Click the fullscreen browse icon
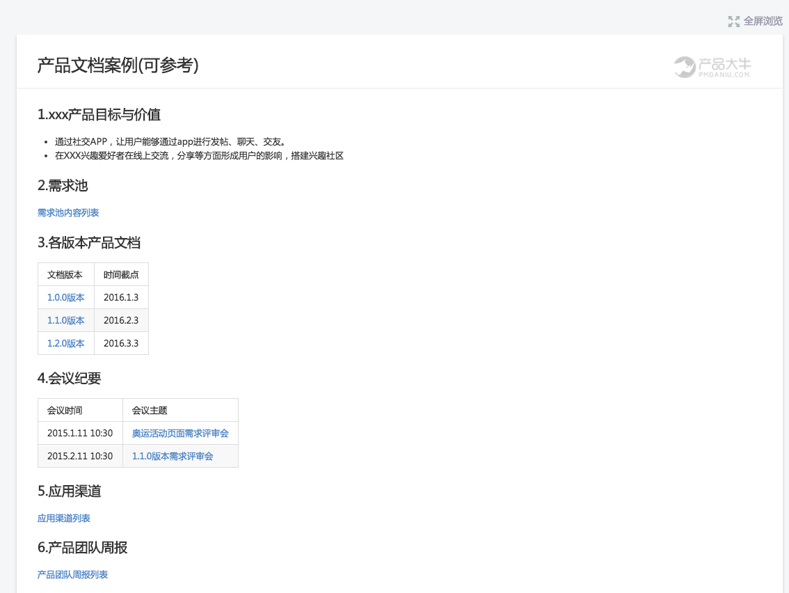 click(x=733, y=21)
